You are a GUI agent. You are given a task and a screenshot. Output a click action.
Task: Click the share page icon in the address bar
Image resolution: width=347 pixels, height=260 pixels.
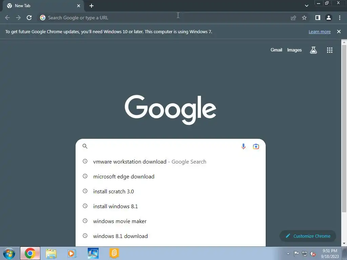tap(293, 18)
